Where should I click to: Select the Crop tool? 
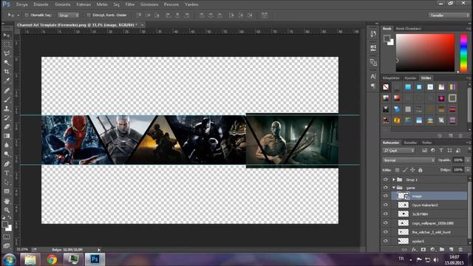pyautogui.click(x=7, y=72)
